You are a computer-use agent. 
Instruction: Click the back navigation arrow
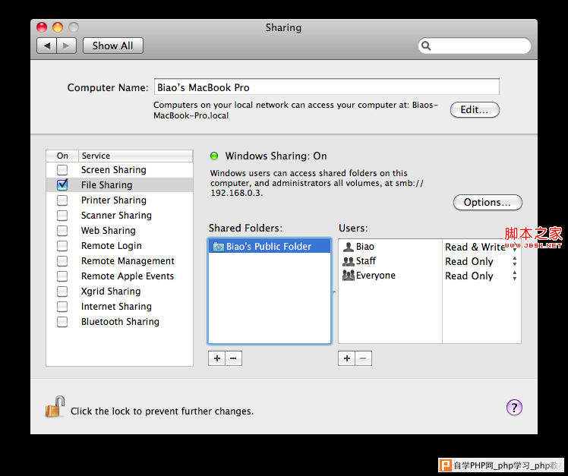(x=47, y=46)
